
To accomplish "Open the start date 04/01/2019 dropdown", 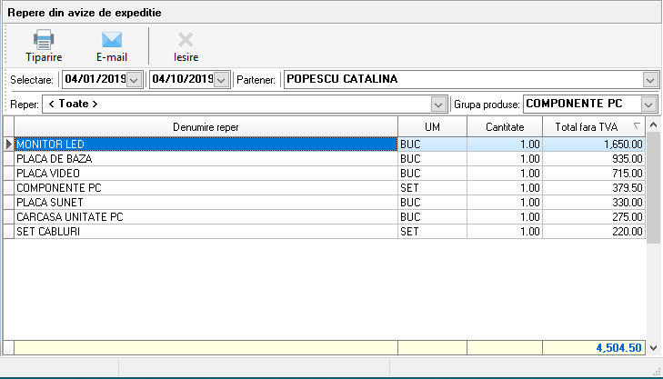I will pos(134,80).
